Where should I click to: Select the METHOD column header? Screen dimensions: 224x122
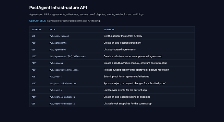(x=36, y=30)
